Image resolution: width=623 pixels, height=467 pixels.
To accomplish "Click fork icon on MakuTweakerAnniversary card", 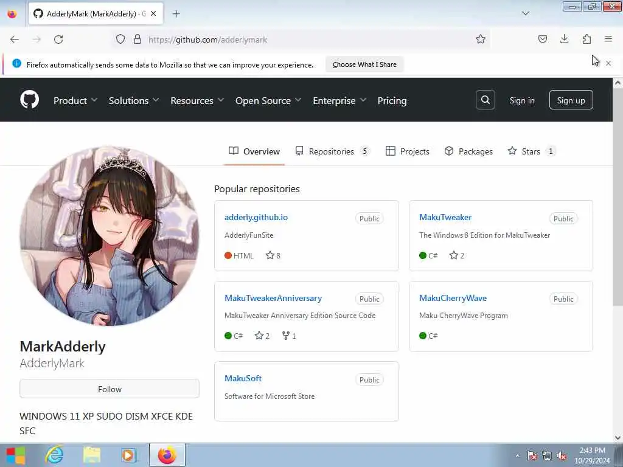I will pyautogui.click(x=286, y=336).
